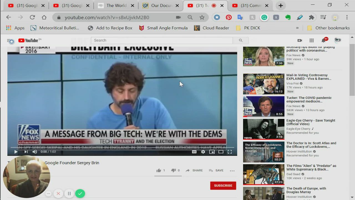
Task: Switch to miniplayer mode
Action: [212, 152]
